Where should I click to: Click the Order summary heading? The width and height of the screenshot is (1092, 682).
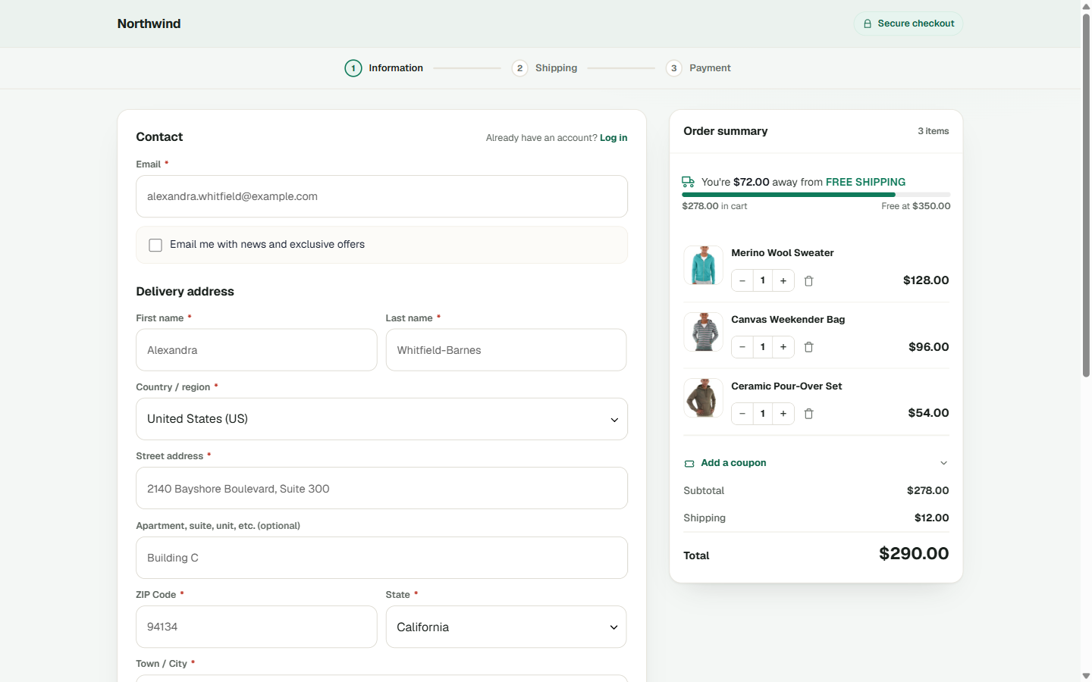(x=726, y=131)
